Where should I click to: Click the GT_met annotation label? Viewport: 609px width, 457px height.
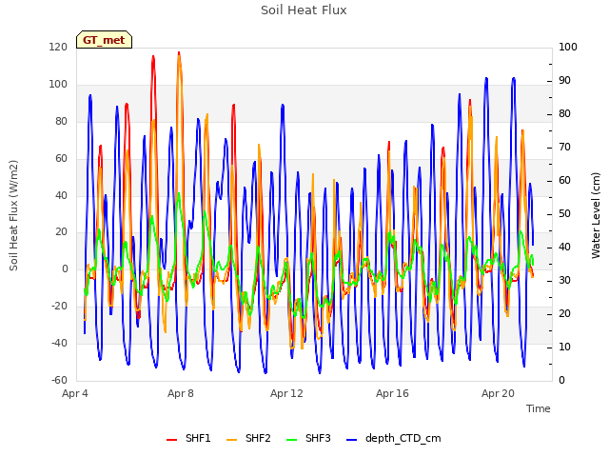[x=104, y=40]
